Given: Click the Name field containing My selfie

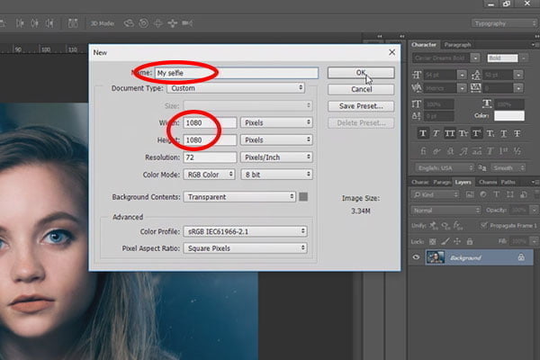Looking at the screenshot, I should pos(237,73).
